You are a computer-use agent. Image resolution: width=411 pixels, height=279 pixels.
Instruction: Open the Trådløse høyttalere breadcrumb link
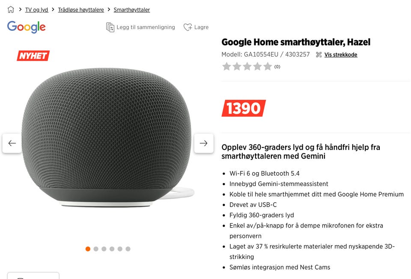[x=81, y=10]
